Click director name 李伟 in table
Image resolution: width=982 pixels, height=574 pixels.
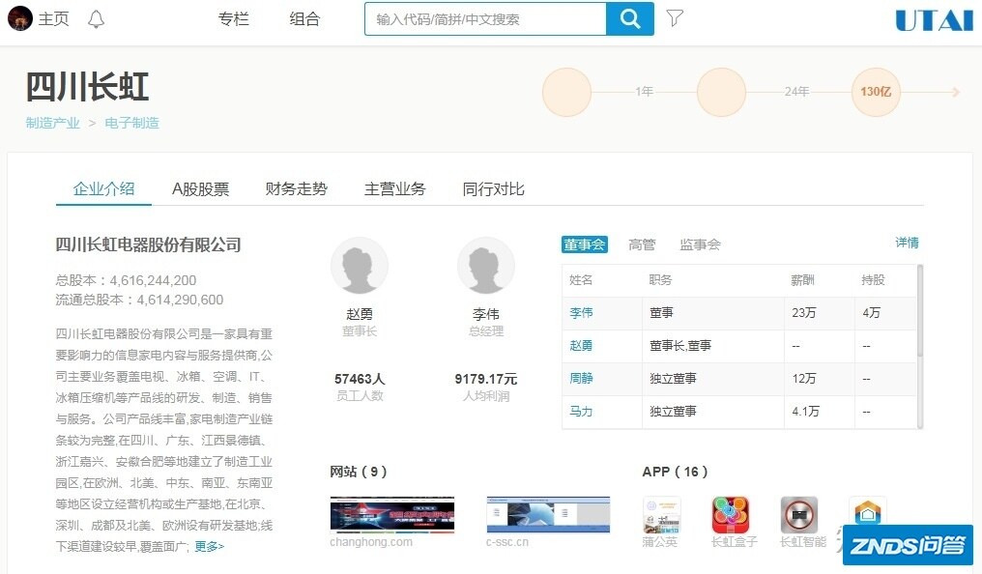pyautogui.click(x=581, y=312)
